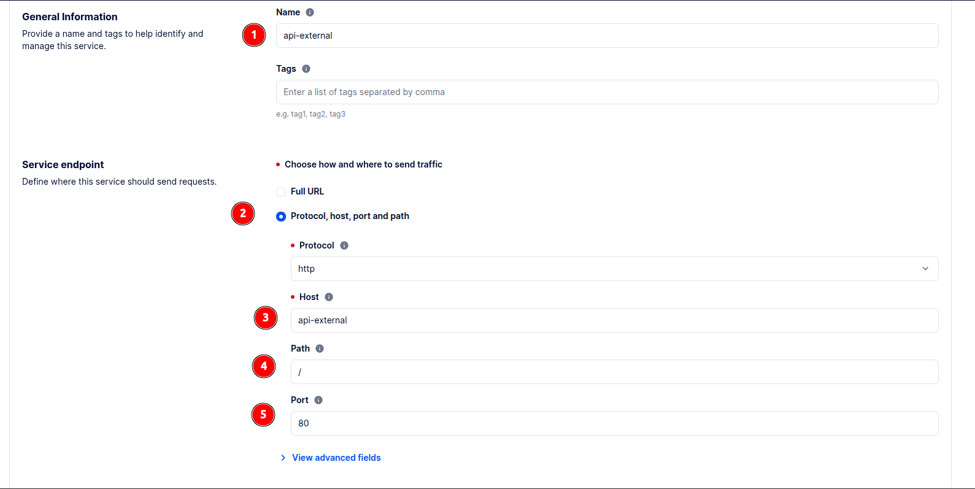This screenshot has height=489, width=975.
Task: Click the Protocol dropdown chevron arrow
Action: pyautogui.click(x=925, y=269)
